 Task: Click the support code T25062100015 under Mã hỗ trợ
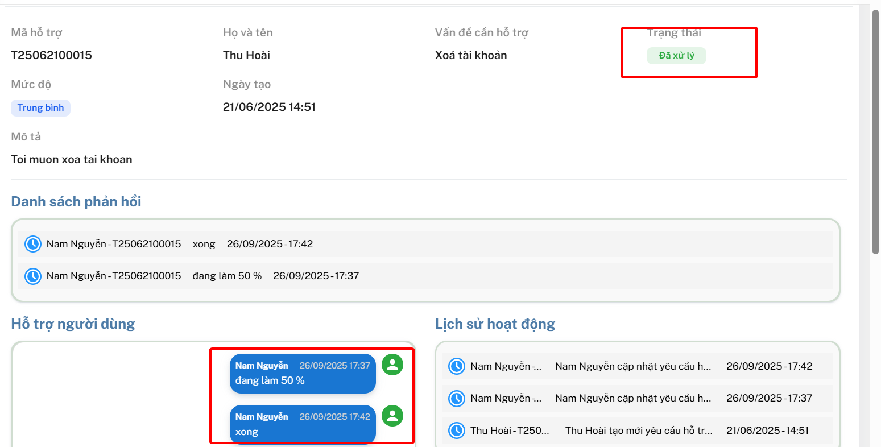(52, 55)
